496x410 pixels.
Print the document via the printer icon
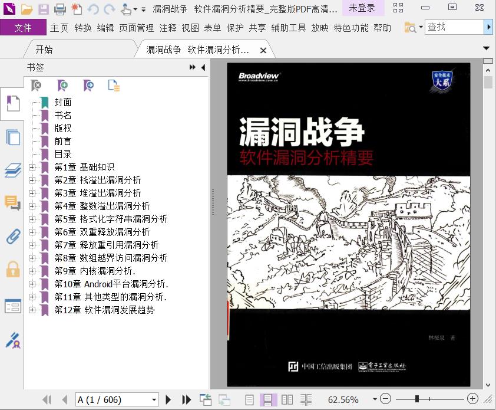(x=59, y=9)
